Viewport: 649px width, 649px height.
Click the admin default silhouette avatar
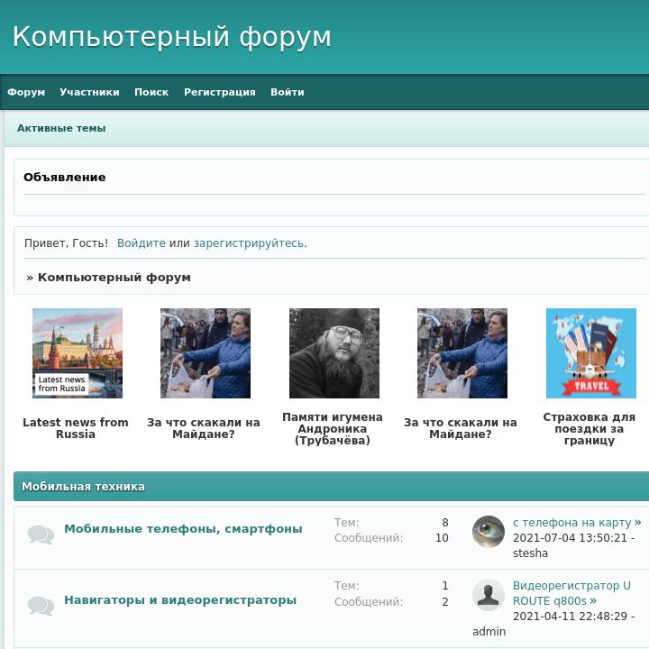coord(489,595)
